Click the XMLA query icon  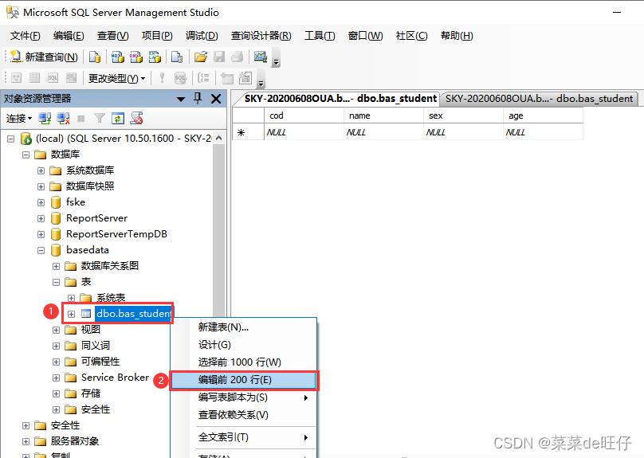[155, 57]
